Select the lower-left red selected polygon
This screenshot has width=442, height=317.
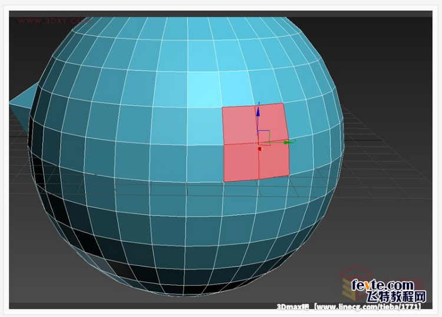click(242, 162)
